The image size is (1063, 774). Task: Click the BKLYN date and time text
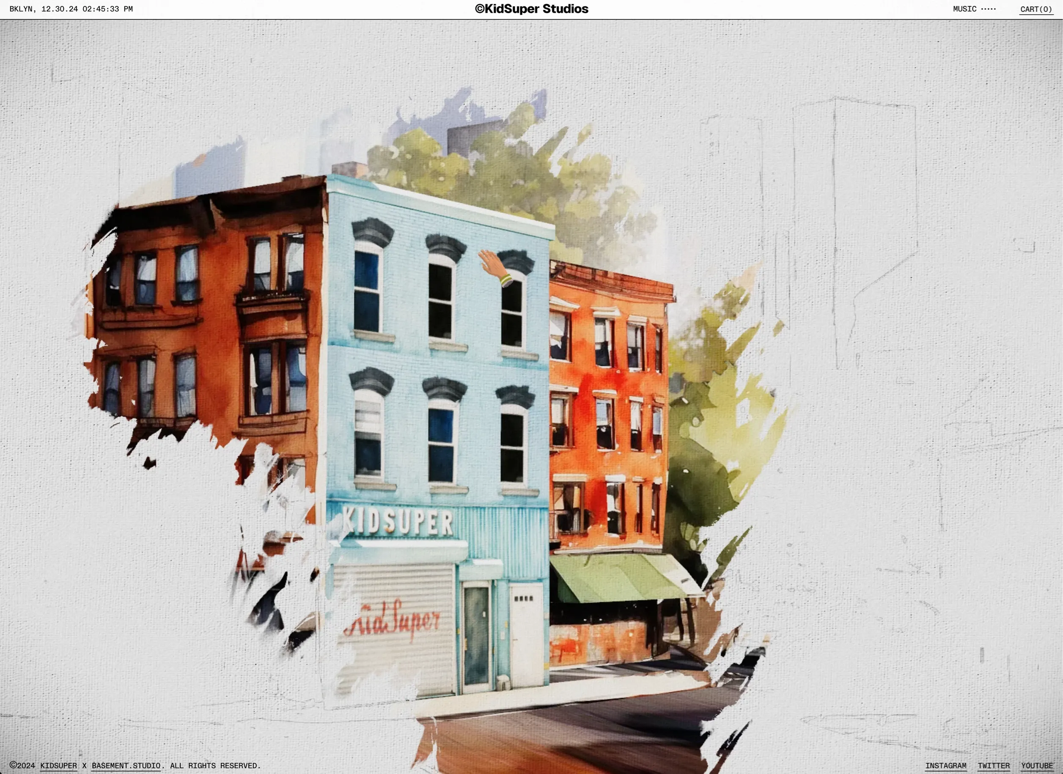71,9
